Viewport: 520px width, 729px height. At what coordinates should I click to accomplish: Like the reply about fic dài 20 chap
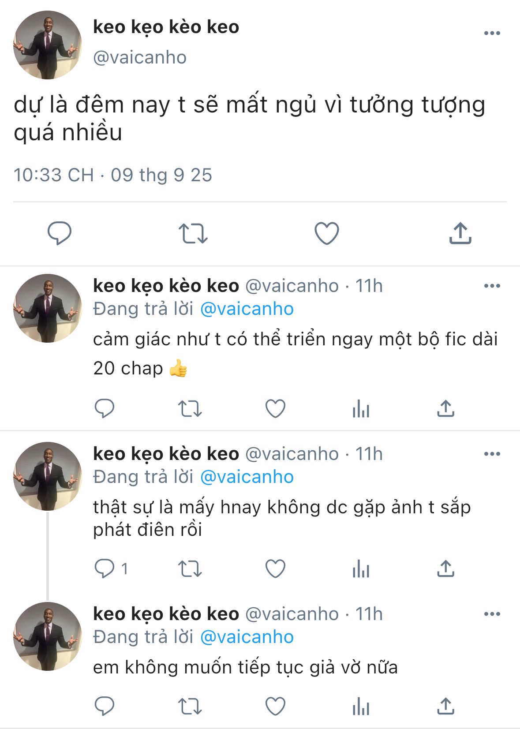point(275,409)
